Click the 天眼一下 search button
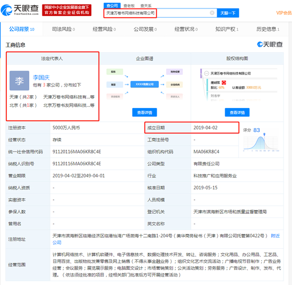 tap(228, 13)
